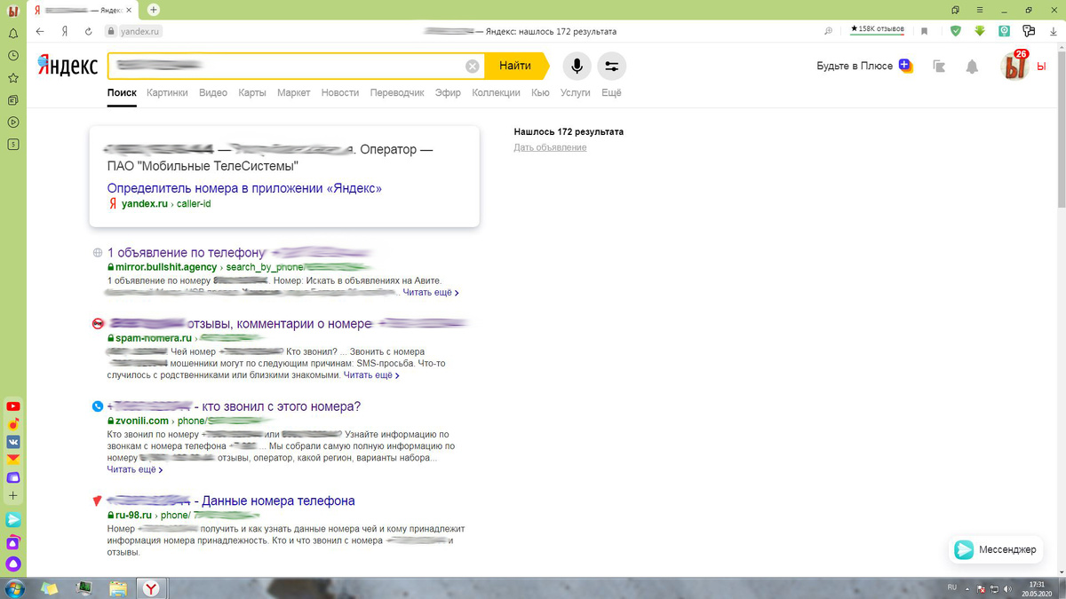Open the Мессенджер floating button
The width and height of the screenshot is (1066, 599).
(x=996, y=549)
